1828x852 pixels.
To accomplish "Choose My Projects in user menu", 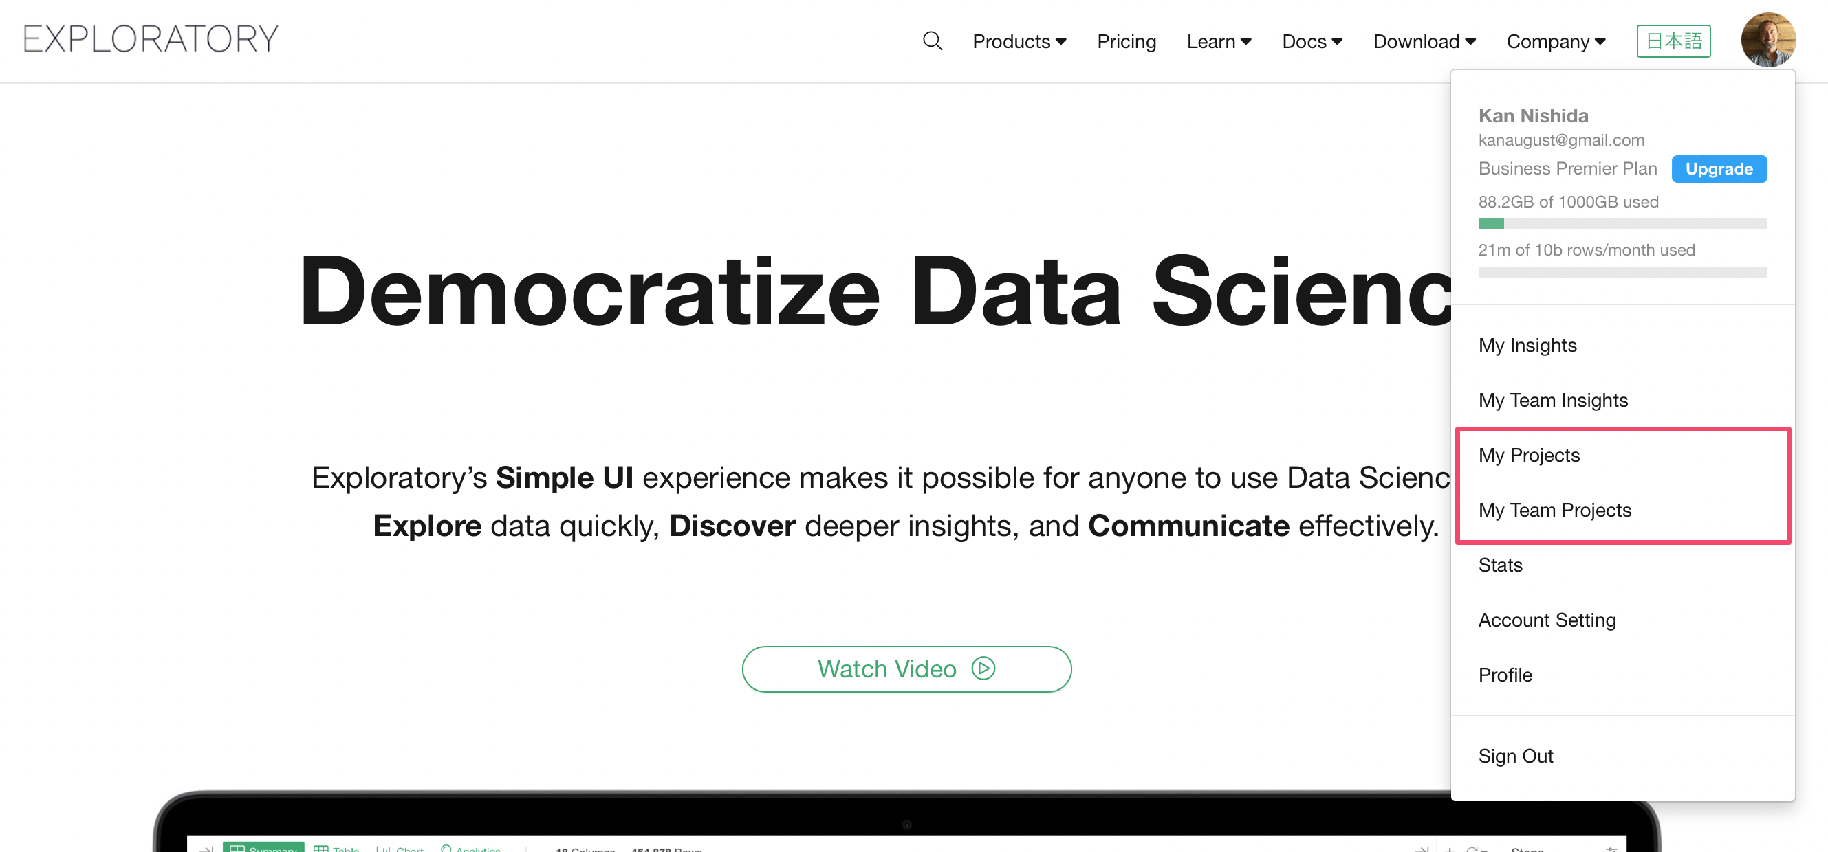I will coord(1529,455).
